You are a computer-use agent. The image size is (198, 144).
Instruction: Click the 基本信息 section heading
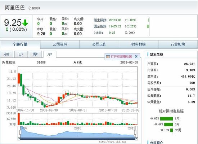click(157, 54)
